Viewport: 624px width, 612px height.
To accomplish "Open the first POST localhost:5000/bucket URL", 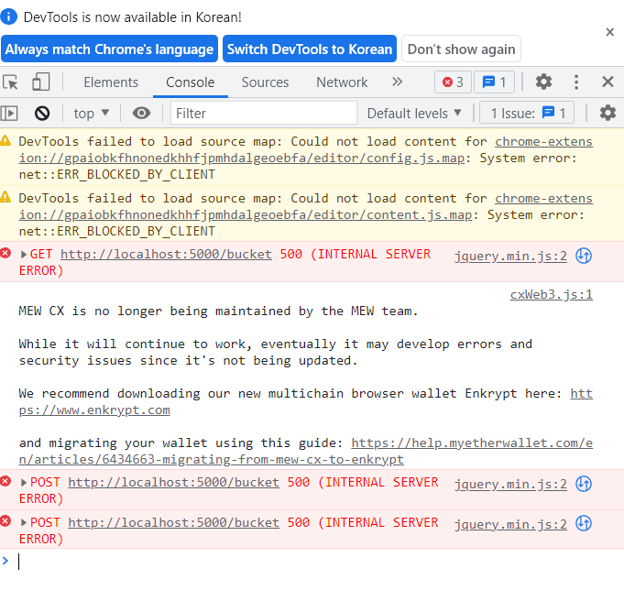I will click(x=173, y=482).
